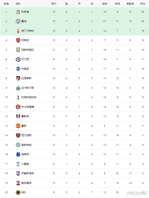Sort by the 进球 goals column header
149x198 pixels.
[x=105, y=4]
